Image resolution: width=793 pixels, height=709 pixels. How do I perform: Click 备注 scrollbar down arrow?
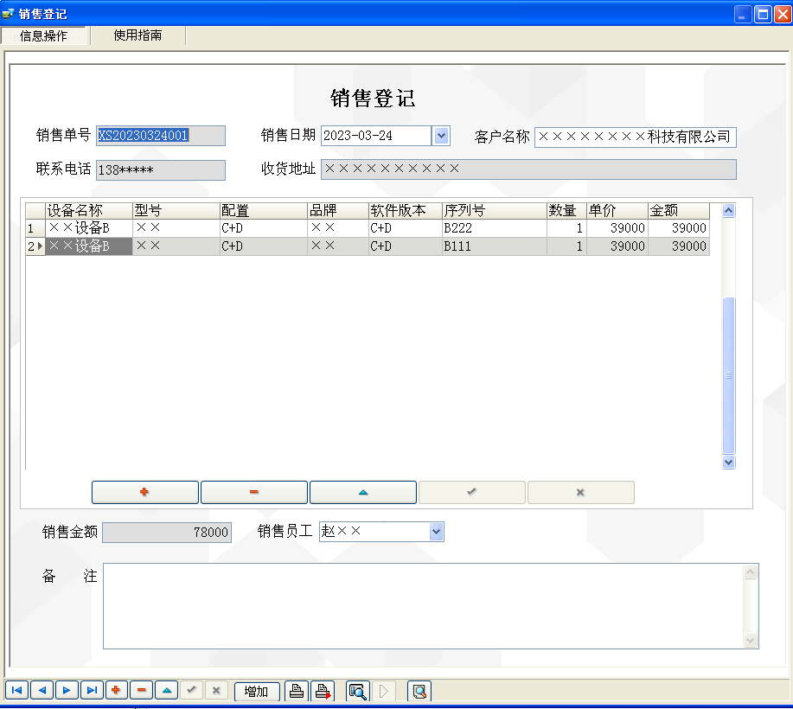pos(750,640)
